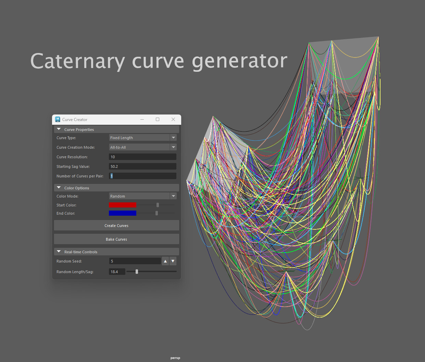
Task: Click the Maya icon in the Curve Creator title bar
Action: 58,119
